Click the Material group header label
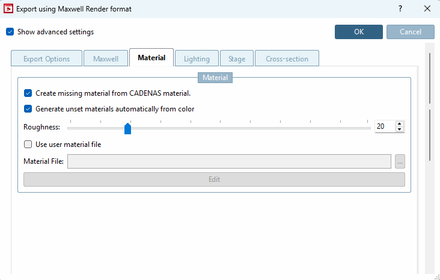440x280 pixels. 215,78
